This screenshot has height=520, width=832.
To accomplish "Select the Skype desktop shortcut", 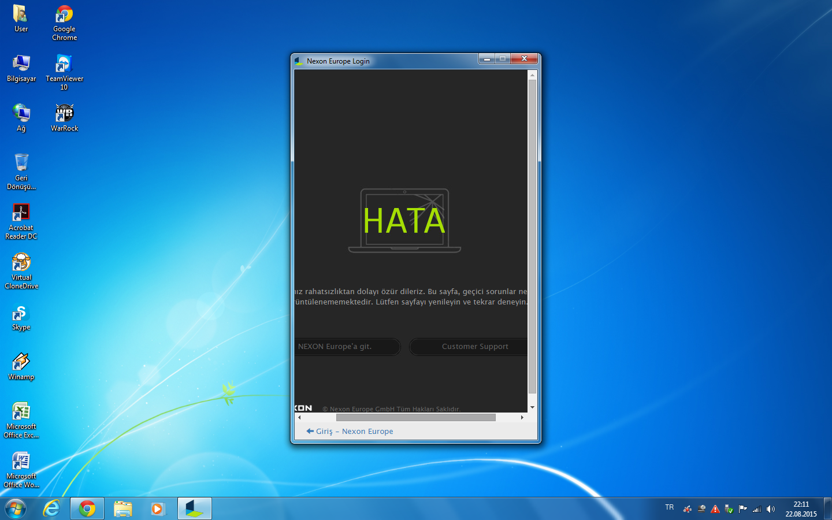I will point(21,317).
